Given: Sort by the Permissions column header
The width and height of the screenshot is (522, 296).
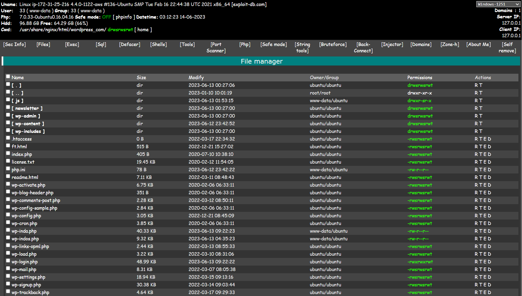Looking at the screenshot, I should click(420, 78).
